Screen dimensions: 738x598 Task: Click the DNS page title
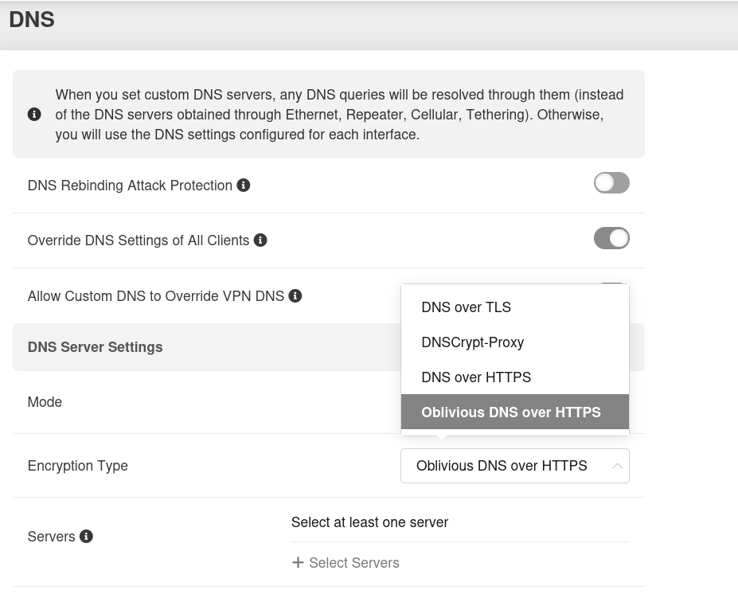[x=32, y=20]
